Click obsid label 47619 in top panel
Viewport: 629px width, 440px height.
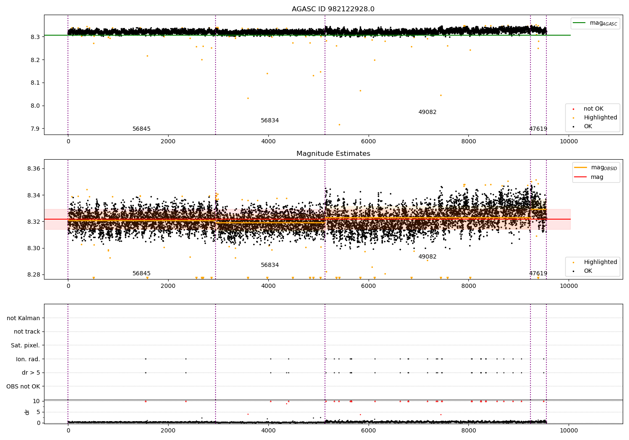pos(538,129)
